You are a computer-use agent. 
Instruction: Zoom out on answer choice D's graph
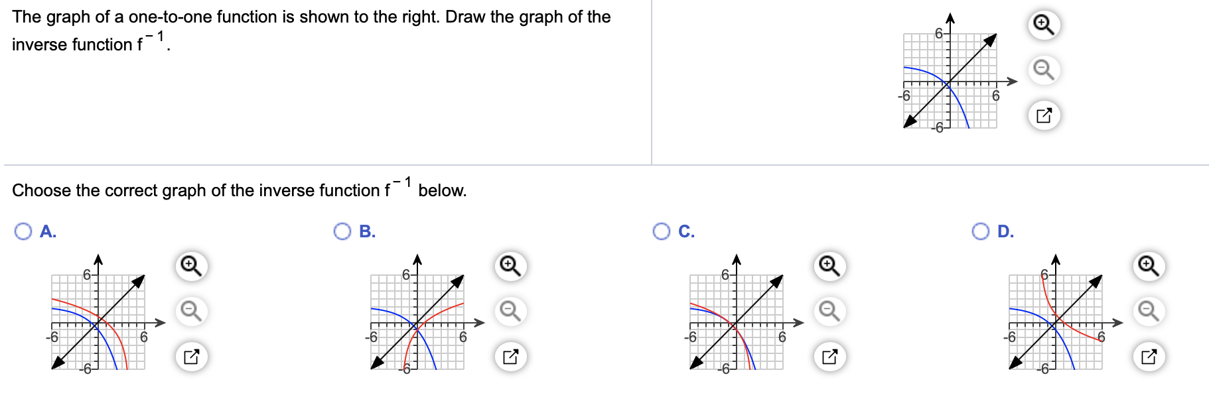1149,310
